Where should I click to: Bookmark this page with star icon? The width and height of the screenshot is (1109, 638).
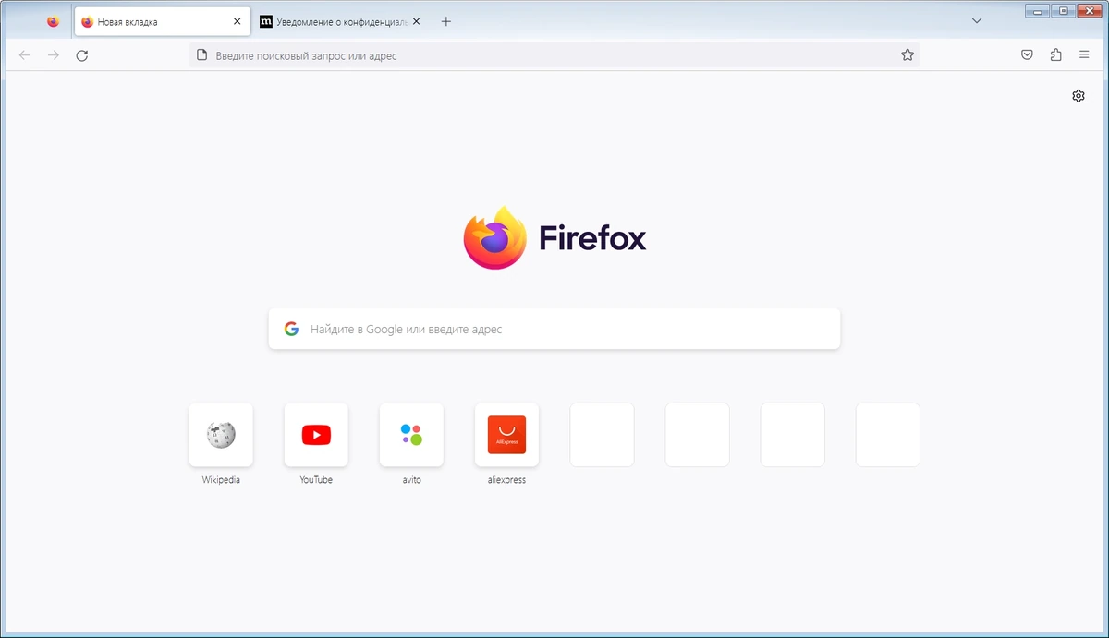908,55
